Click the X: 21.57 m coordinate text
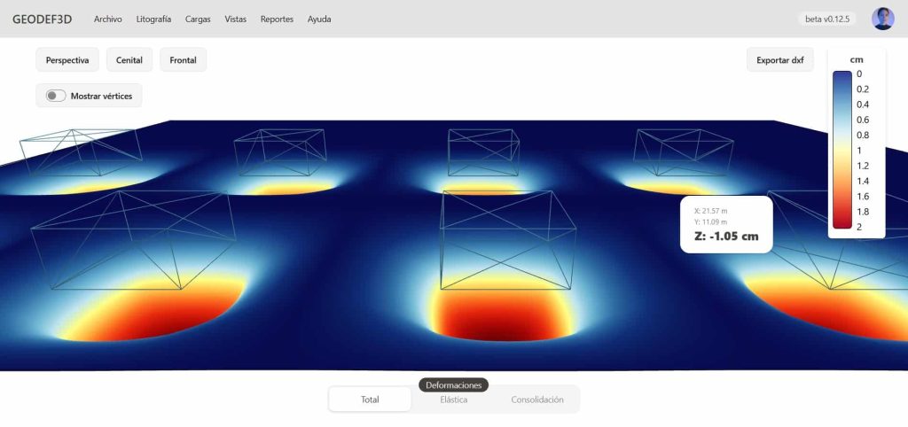 click(710, 211)
